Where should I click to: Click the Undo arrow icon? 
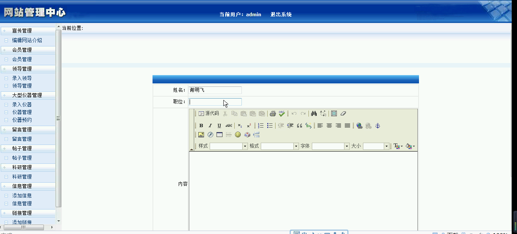(x=294, y=113)
